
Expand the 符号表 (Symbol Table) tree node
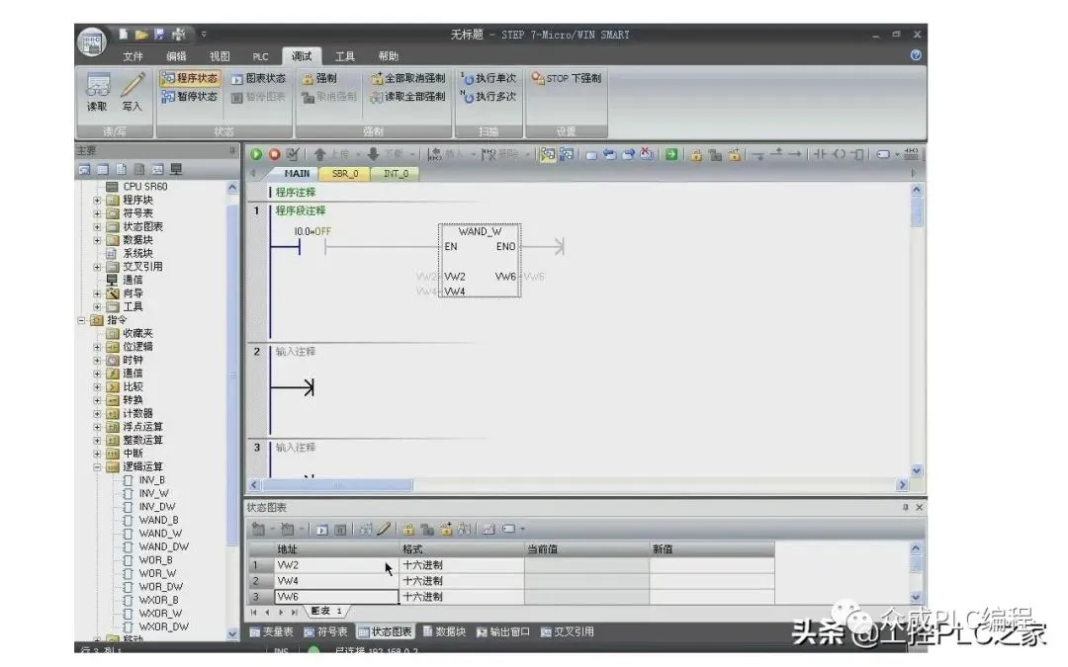tap(97, 213)
